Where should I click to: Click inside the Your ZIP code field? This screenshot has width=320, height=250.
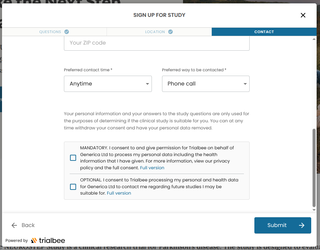[x=156, y=43]
